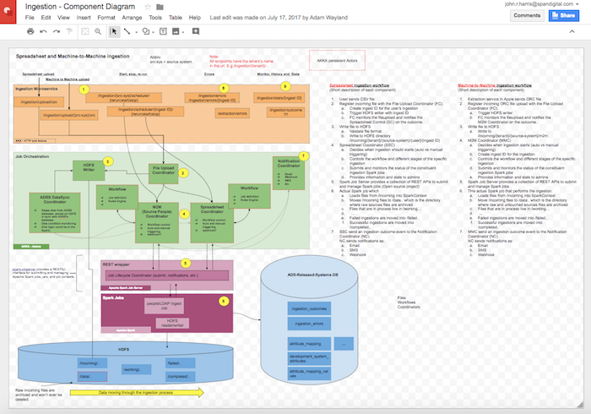Undo the last action
Viewport: 591px width, 414px height.
(x=43, y=31)
